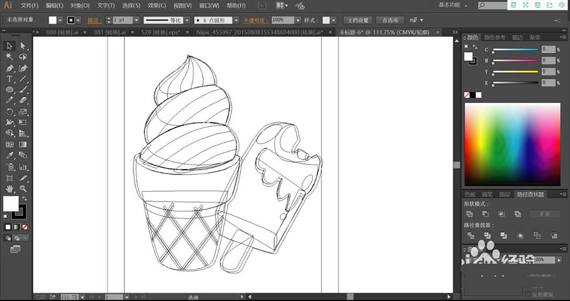570x301 pixels.
Task: Open the 对象(O) menu
Action: pyautogui.click(x=80, y=6)
